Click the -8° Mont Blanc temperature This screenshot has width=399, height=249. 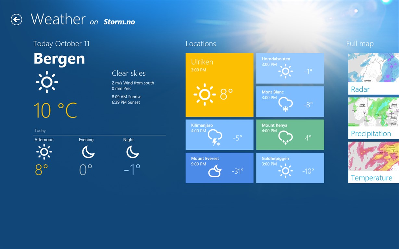pyautogui.click(x=308, y=105)
